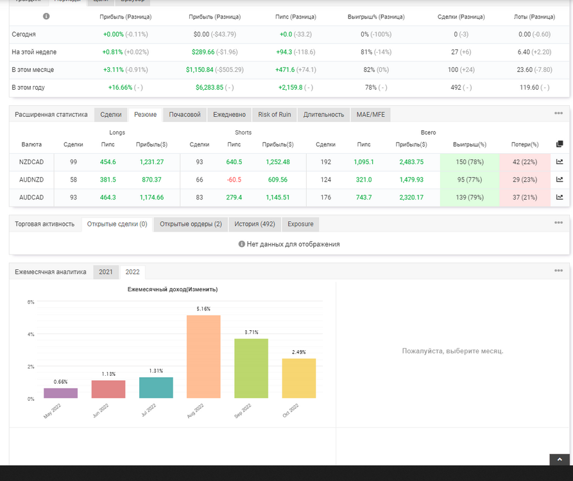
Task: Open the Открытые ордеры (2) tab
Action: pos(191,224)
